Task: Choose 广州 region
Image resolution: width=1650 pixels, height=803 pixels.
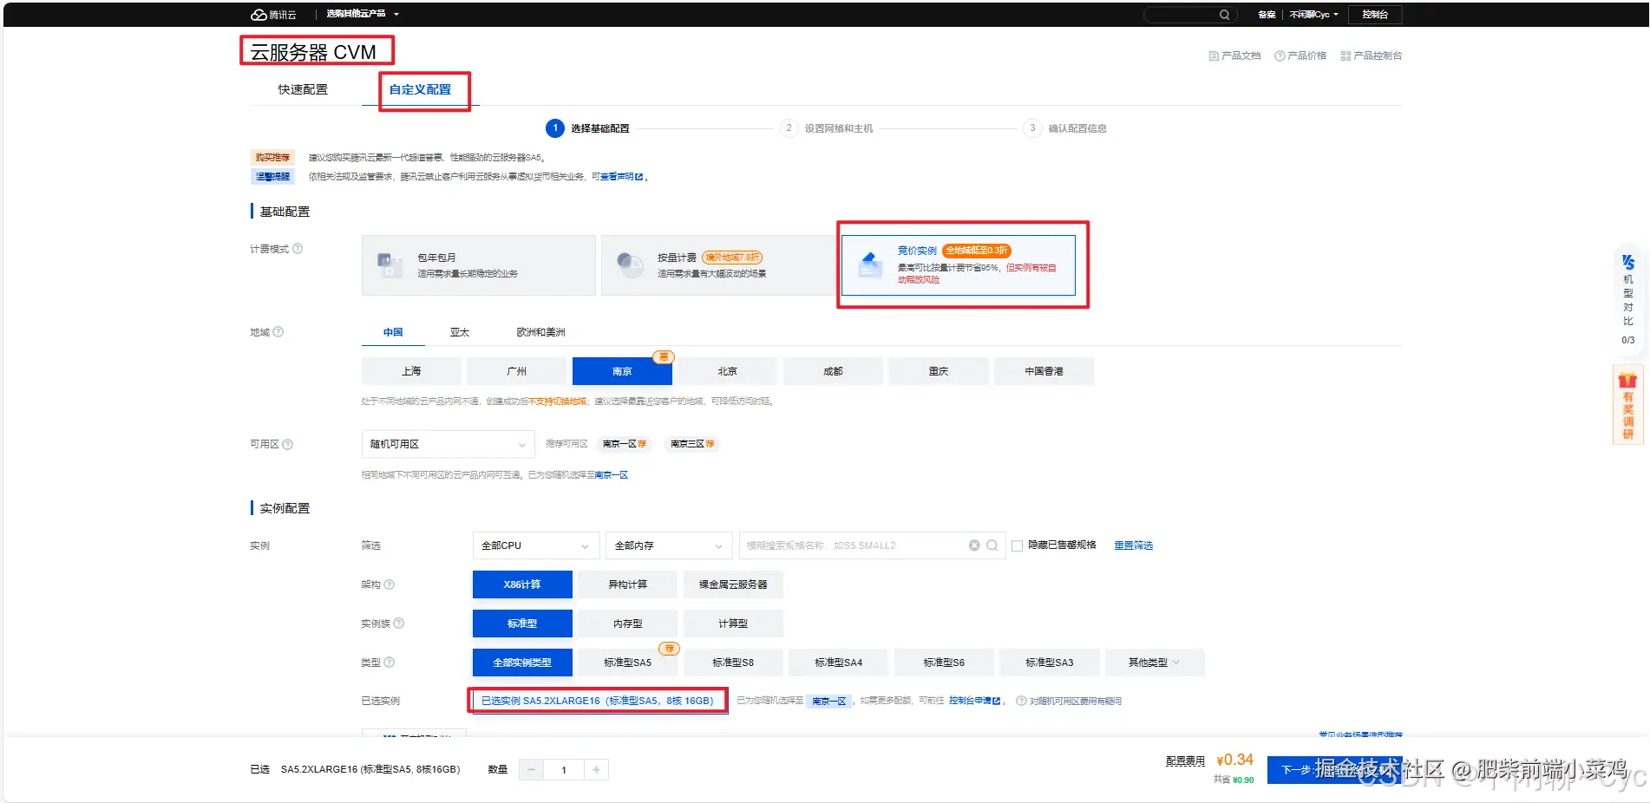Action: click(517, 371)
